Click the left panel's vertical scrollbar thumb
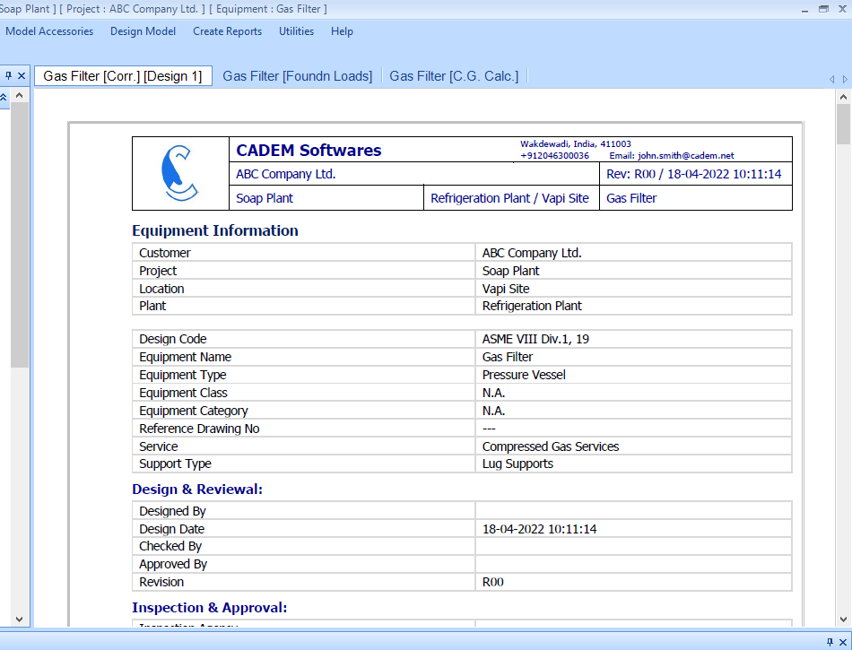 click(x=20, y=235)
